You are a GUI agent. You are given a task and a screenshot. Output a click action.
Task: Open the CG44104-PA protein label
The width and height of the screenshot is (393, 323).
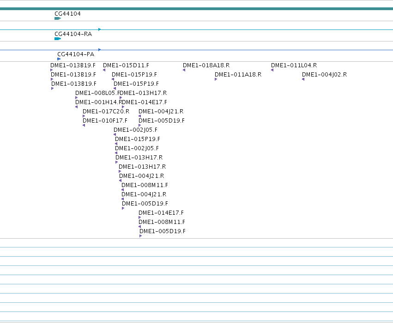click(76, 54)
